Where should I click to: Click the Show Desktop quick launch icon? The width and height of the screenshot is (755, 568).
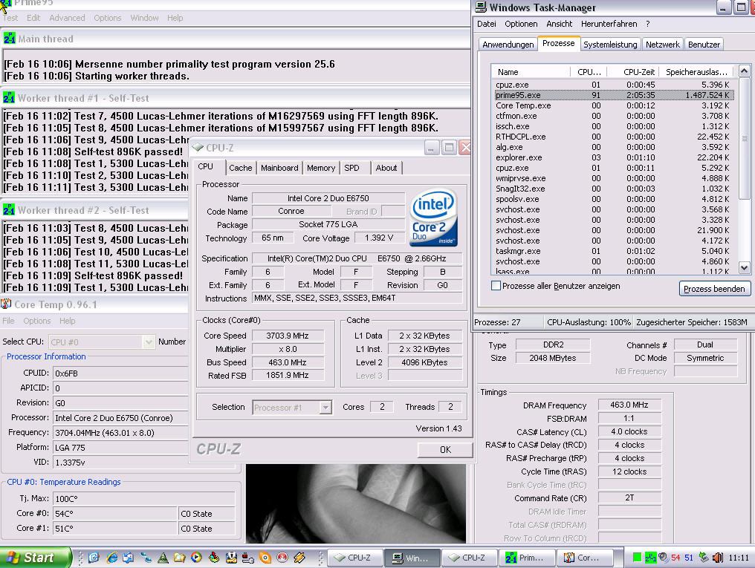click(x=94, y=558)
